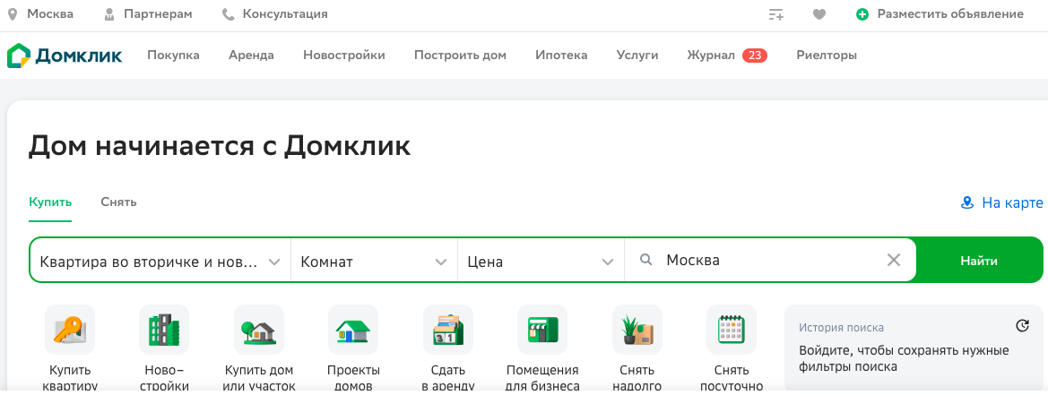1048x395 pixels.
Task: Click the Купить квартиру key icon
Action: click(70, 330)
